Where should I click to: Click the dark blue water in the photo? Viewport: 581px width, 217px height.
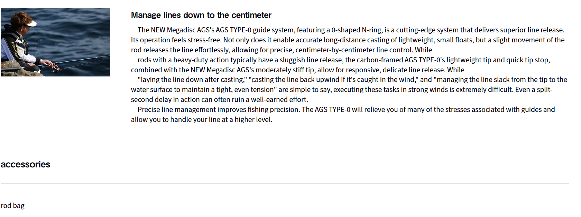(x=83, y=31)
